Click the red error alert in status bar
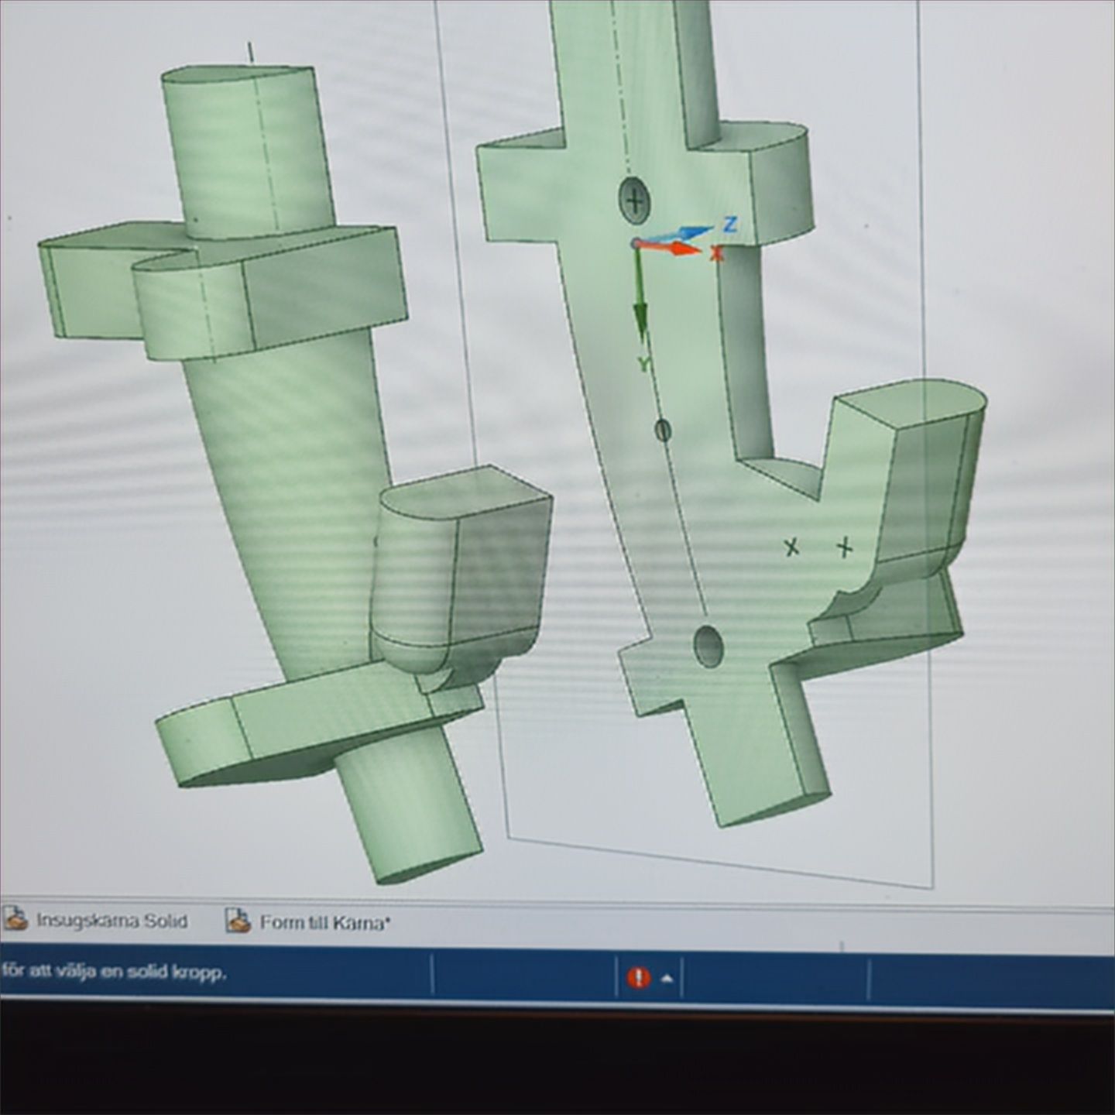The height and width of the screenshot is (1115, 1115). (x=638, y=978)
